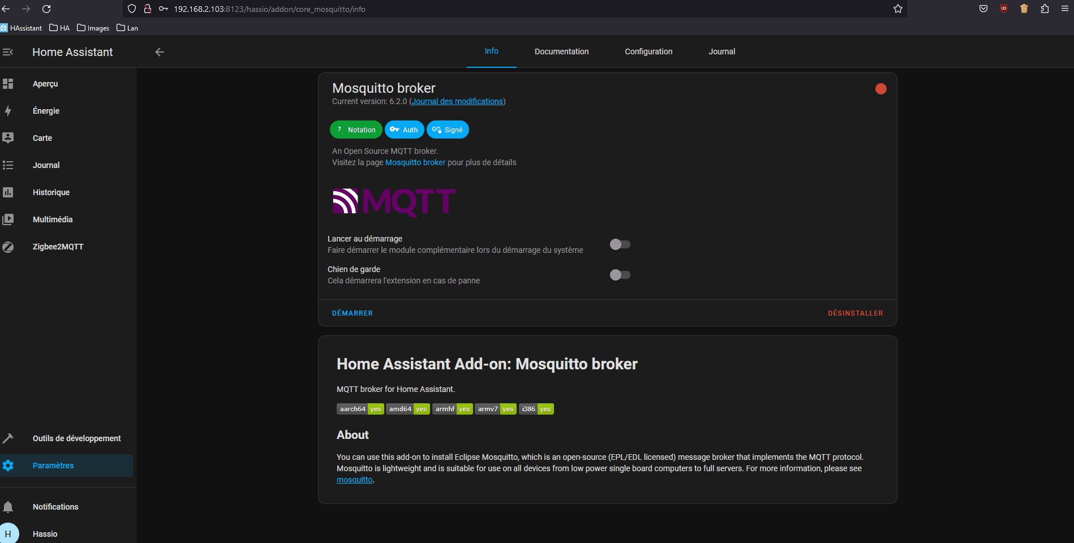This screenshot has height=543, width=1074.
Task: Open the Notifications bell icon
Action: 8,507
